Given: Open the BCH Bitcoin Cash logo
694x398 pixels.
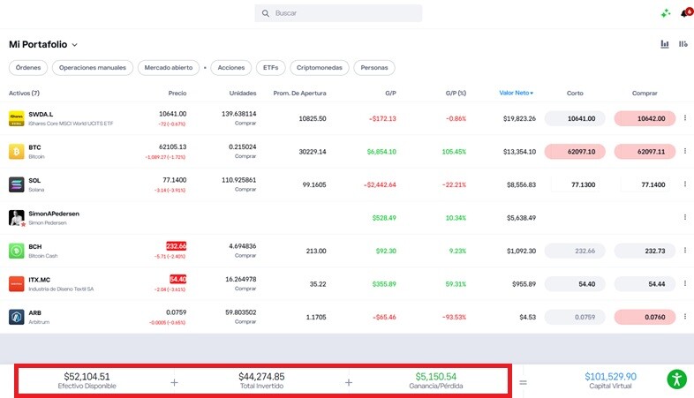Looking at the screenshot, I should (x=17, y=251).
